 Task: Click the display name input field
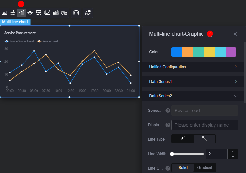click(205, 125)
